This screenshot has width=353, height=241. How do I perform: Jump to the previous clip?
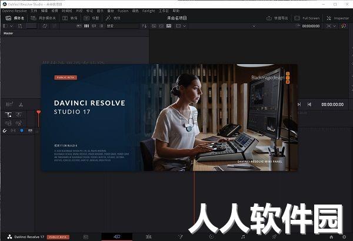pyautogui.click(x=309, y=105)
